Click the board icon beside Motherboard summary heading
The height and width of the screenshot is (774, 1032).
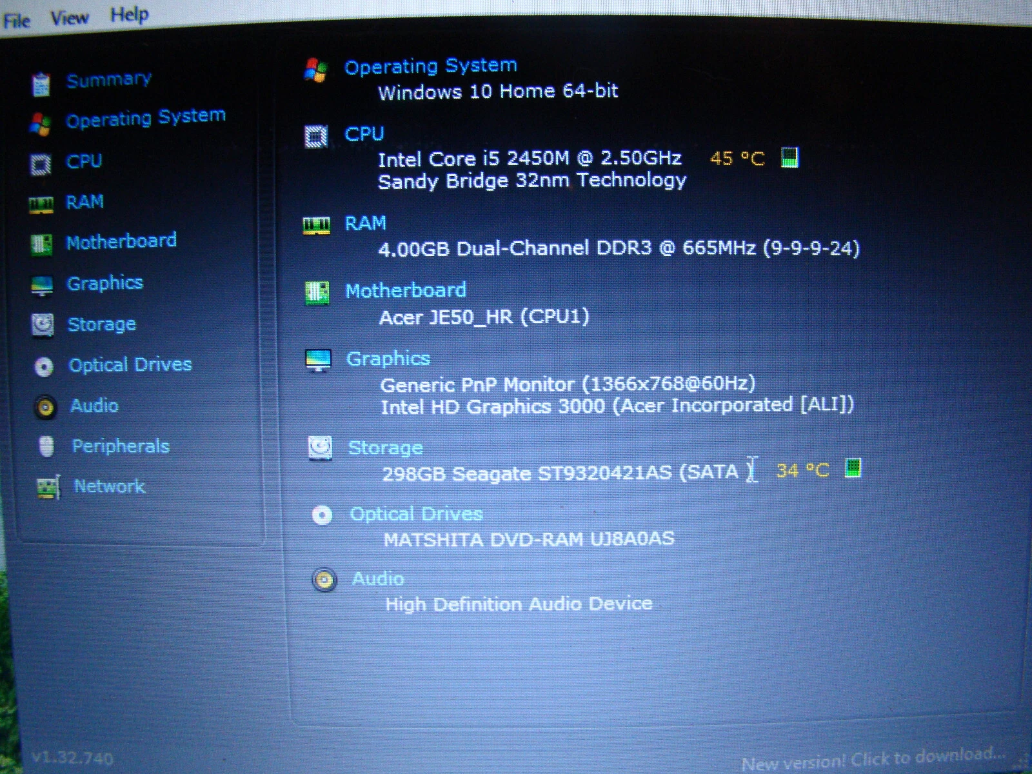(317, 293)
